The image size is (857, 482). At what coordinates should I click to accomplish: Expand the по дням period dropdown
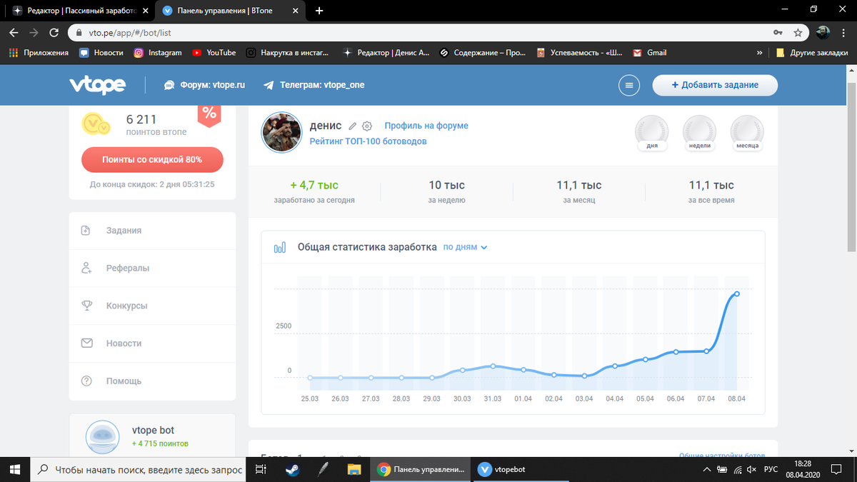point(465,247)
